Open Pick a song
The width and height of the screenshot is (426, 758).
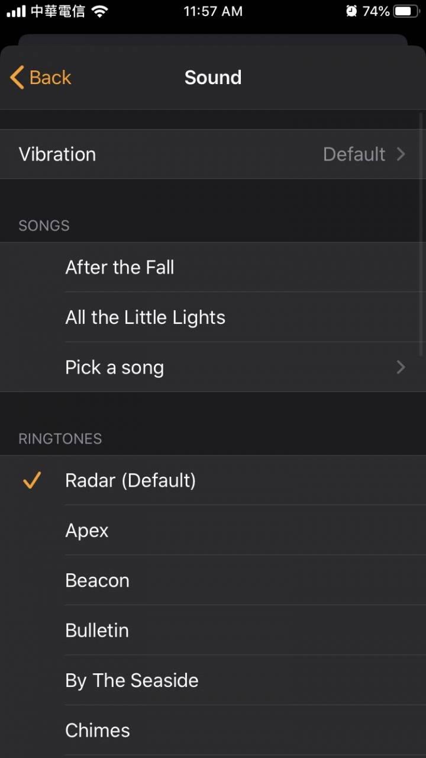point(213,367)
